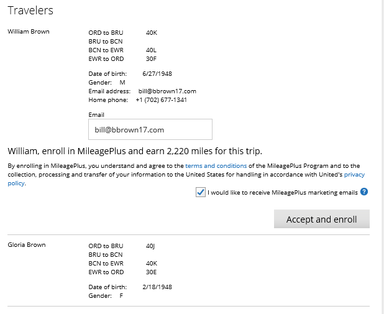The image size is (384, 314).
Task: Click William's seat 40L for BCN to EWR
Action: (x=151, y=50)
